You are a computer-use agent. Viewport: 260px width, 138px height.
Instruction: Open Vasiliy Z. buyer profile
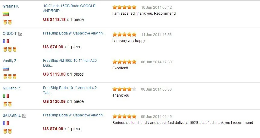(x=10, y=61)
